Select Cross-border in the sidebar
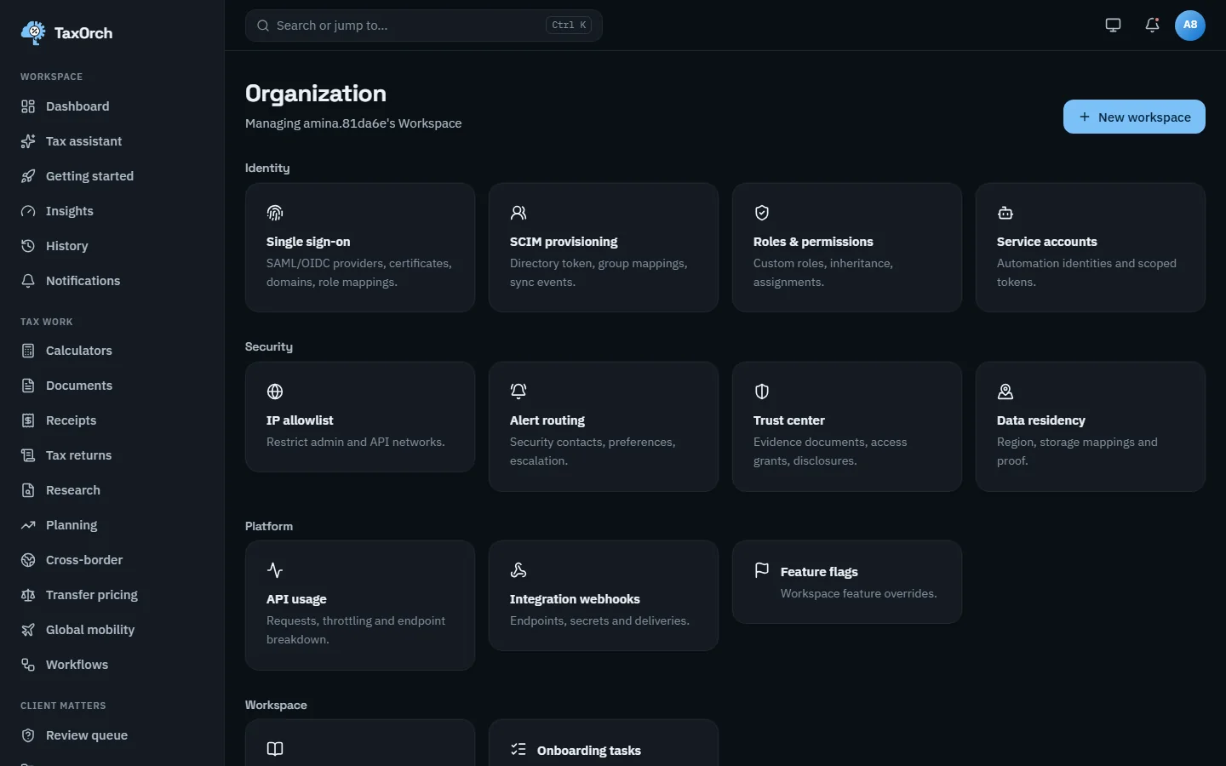 (x=112, y=560)
